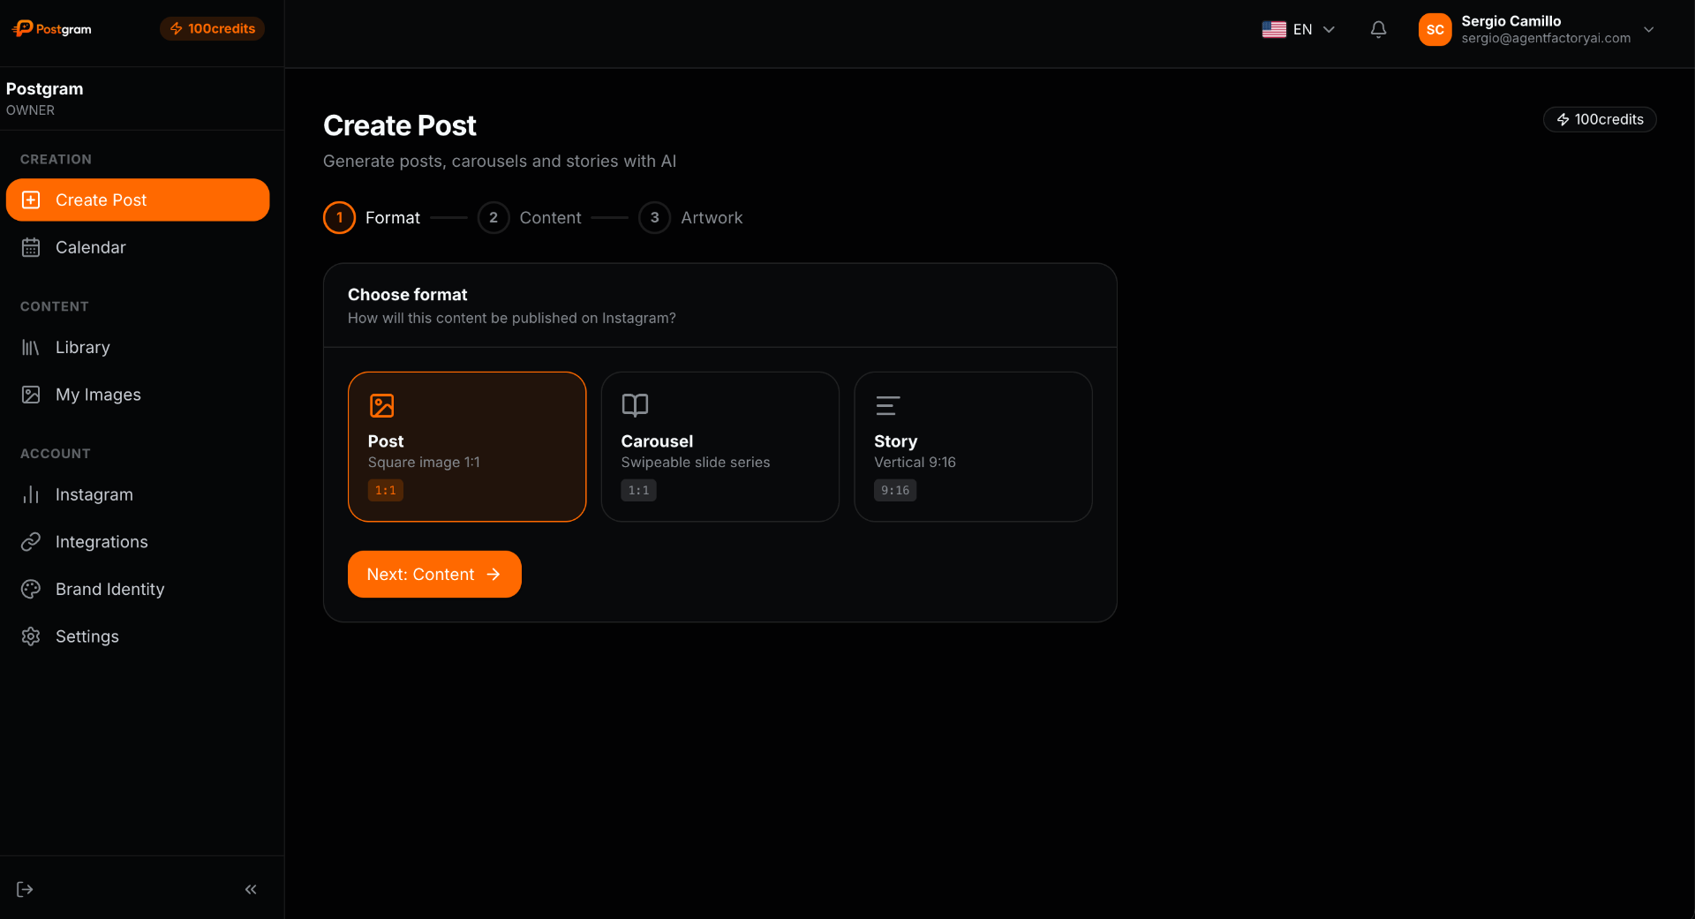
Task: Click "Swipeable slide series" description
Action: click(x=696, y=463)
